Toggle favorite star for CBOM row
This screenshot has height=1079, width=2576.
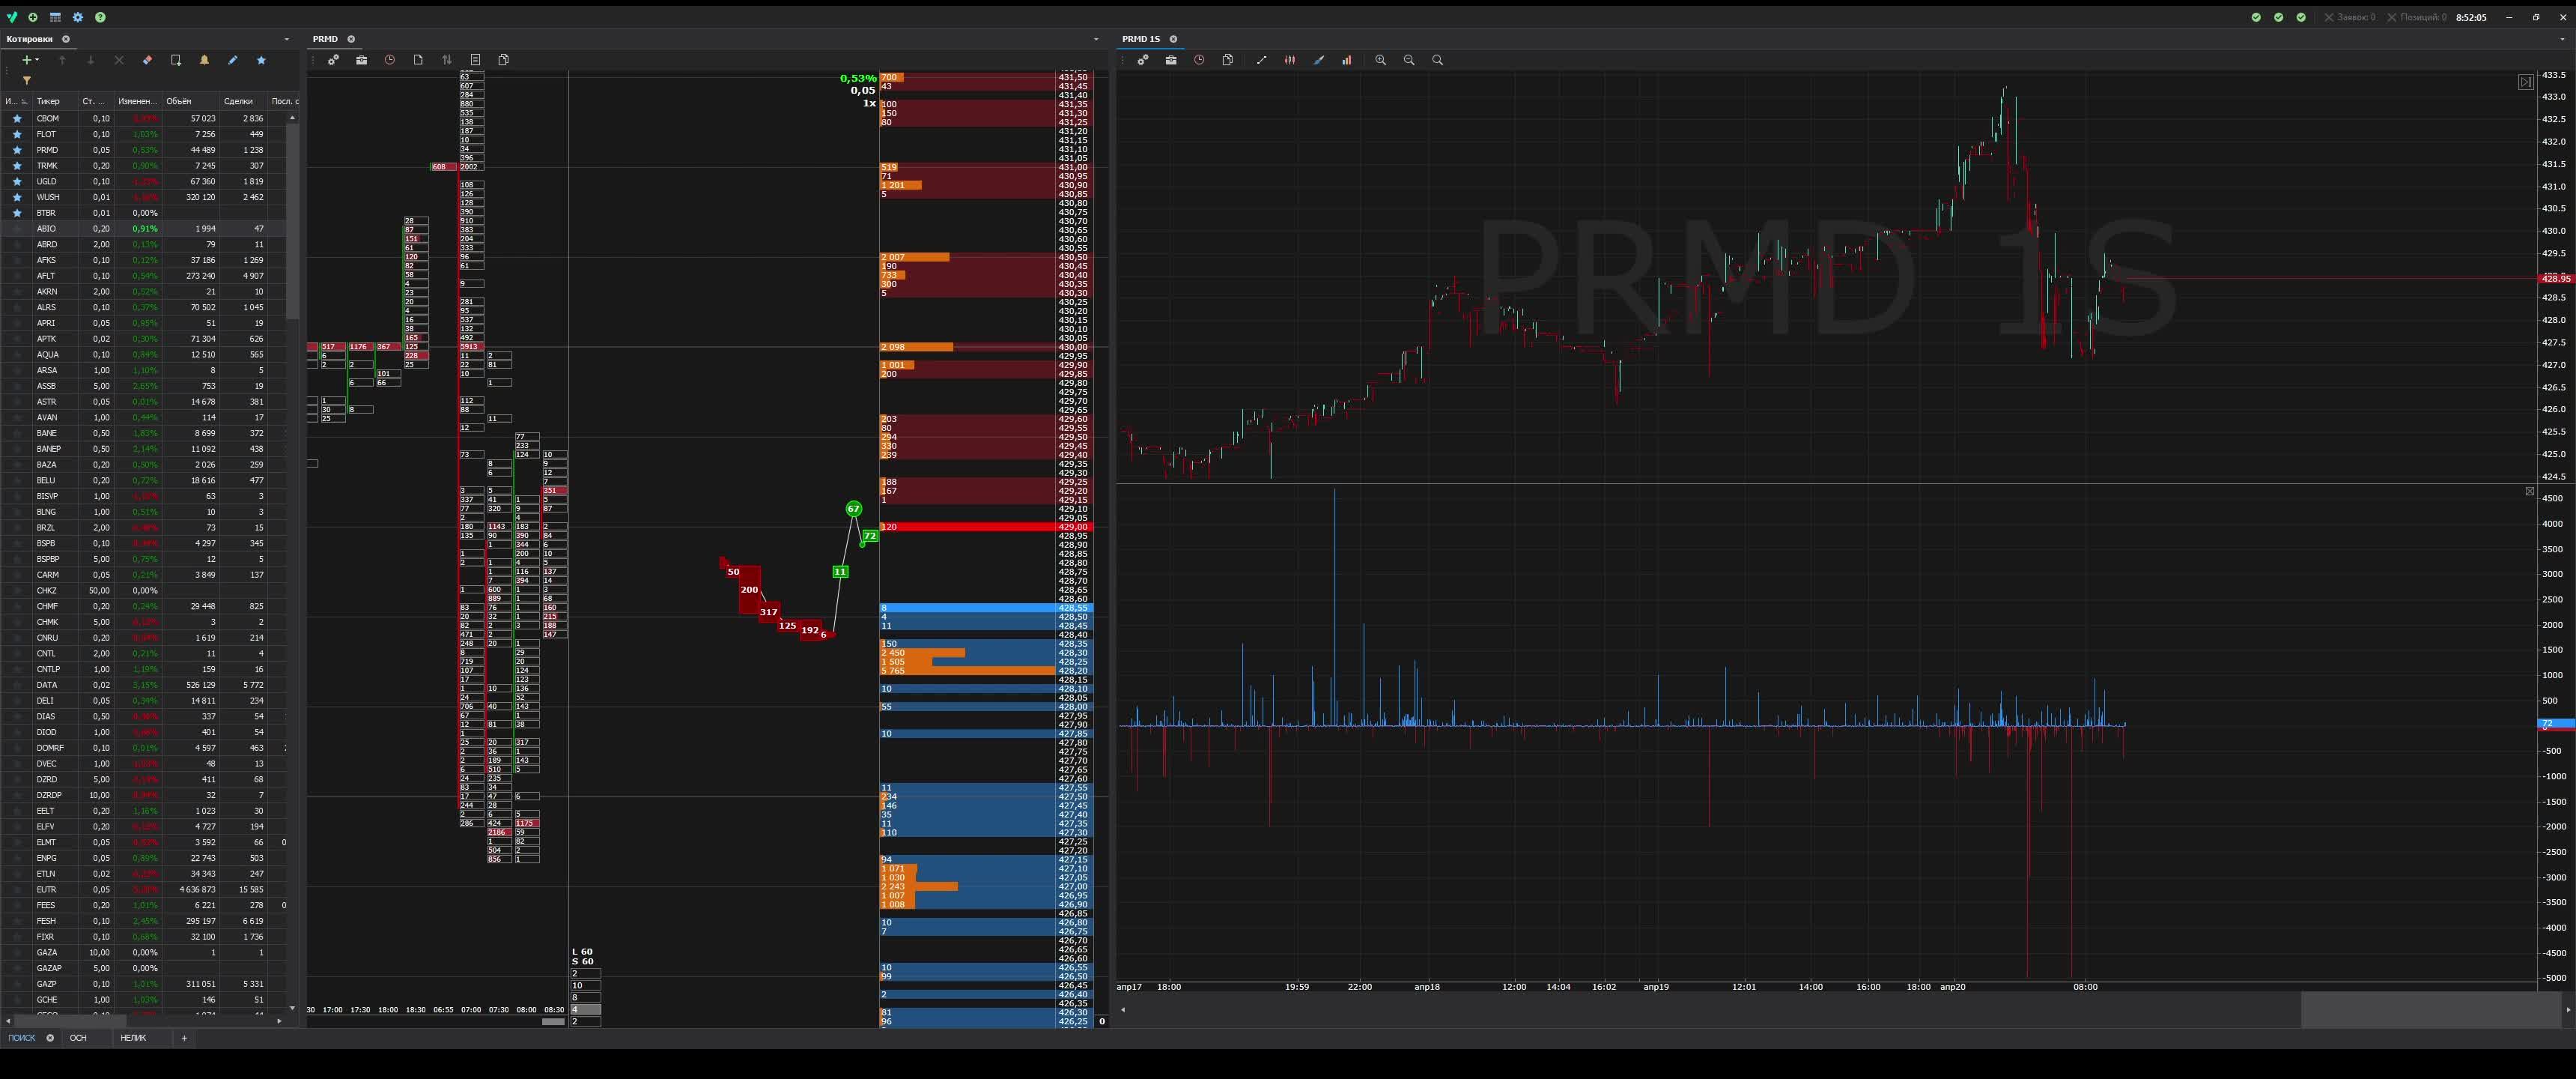[x=17, y=118]
